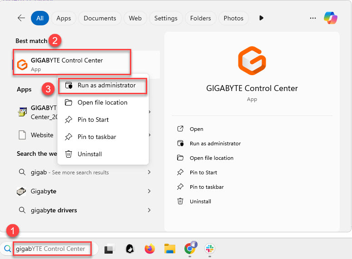Click the back arrow in search panel

tap(21, 18)
